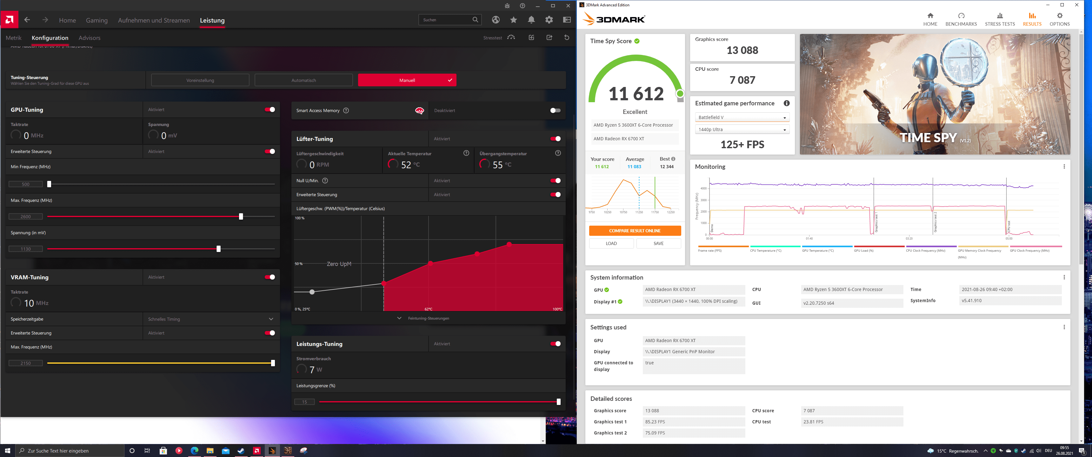Viewport: 1092px width, 457px height.
Task: Click the help icon next to Aktuelle Temperatur
Action: (466, 153)
